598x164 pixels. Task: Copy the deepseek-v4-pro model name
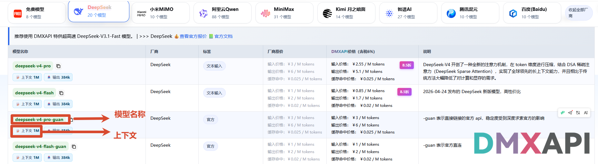(x=58, y=66)
